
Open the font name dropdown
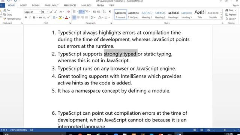coord(40,12)
